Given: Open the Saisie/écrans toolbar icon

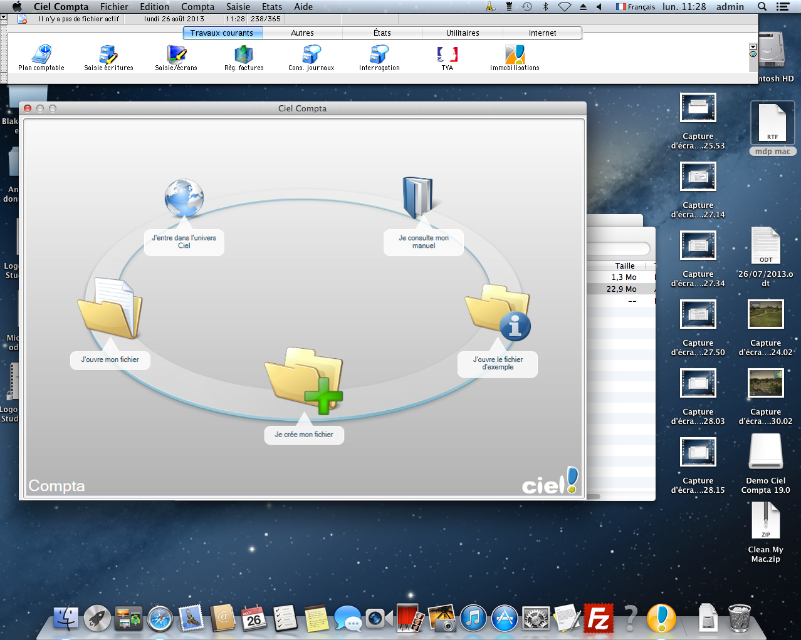Looking at the screenshot, I should [x=176, y=58].
